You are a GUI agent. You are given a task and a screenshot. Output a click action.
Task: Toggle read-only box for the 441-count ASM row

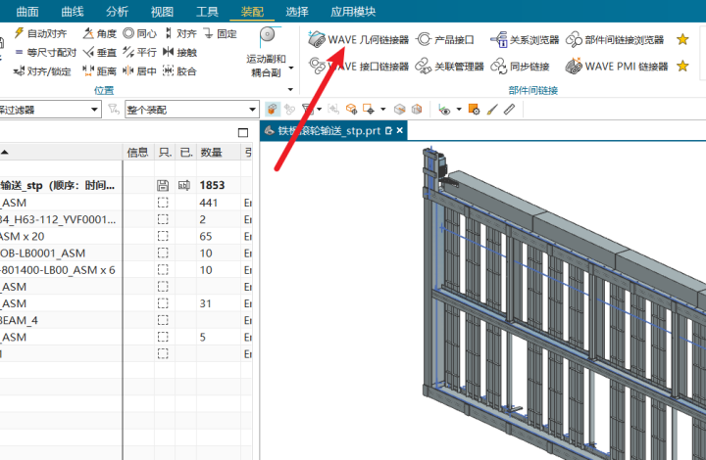(x=164, y=202)
